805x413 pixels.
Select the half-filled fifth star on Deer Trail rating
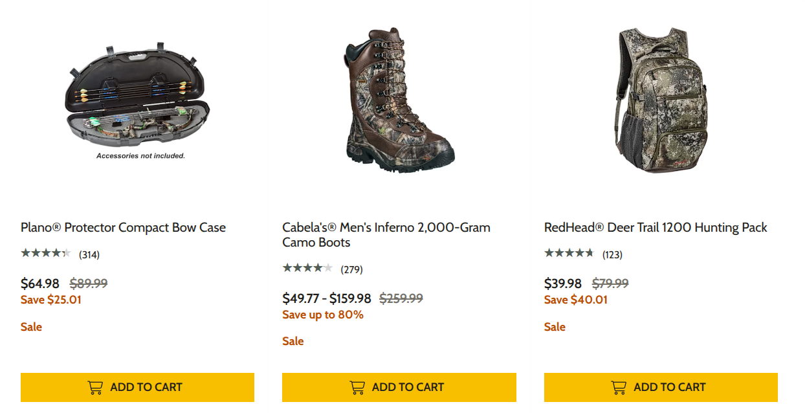pos(590,254)
